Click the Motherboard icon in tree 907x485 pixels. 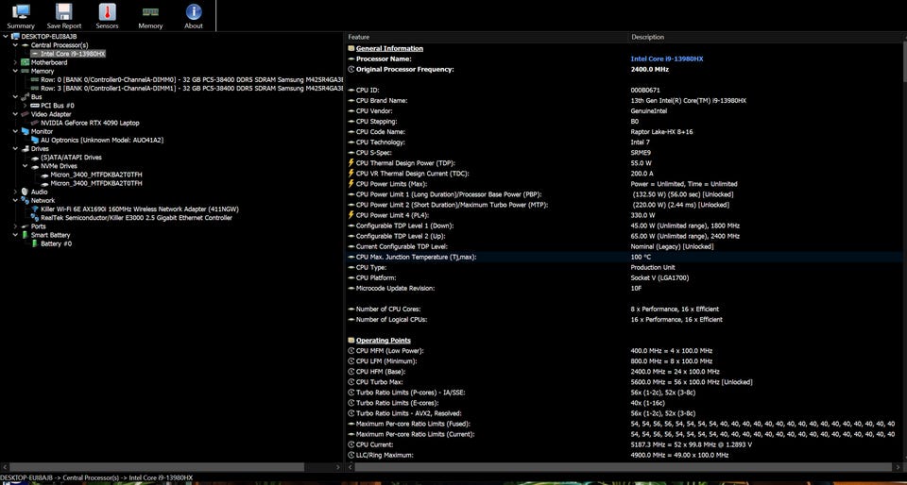pyautogui.click(x=25, y=62)
